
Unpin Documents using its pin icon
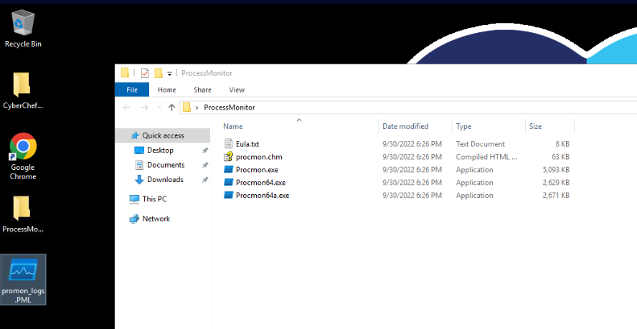point(205,165)
